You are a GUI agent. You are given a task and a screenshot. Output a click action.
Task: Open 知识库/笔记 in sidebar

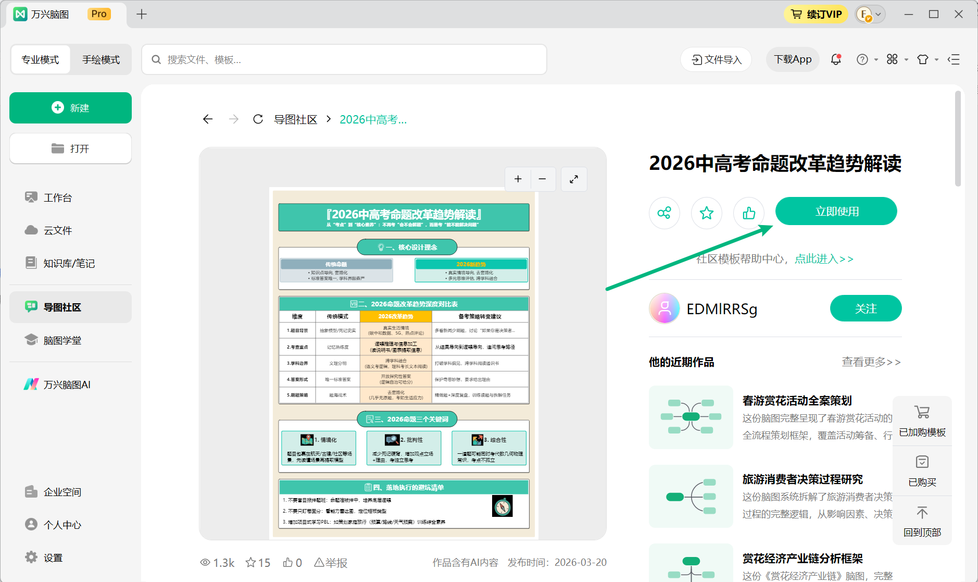70,263
